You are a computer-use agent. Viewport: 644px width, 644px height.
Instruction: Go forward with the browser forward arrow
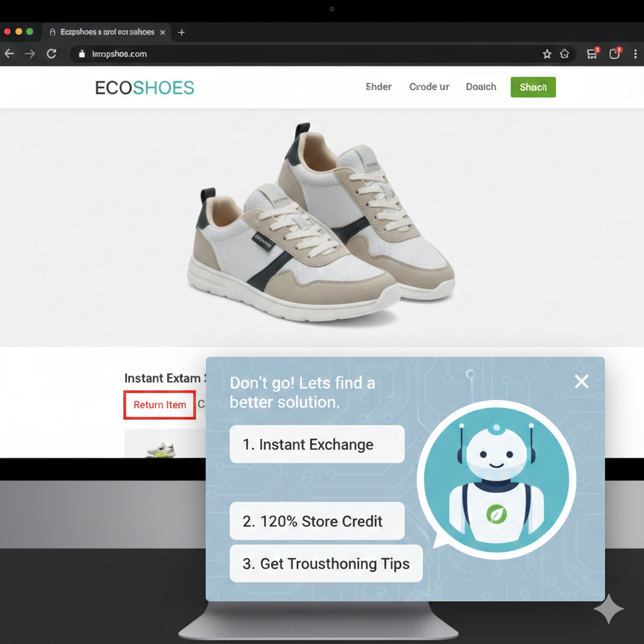coord(30,54)
